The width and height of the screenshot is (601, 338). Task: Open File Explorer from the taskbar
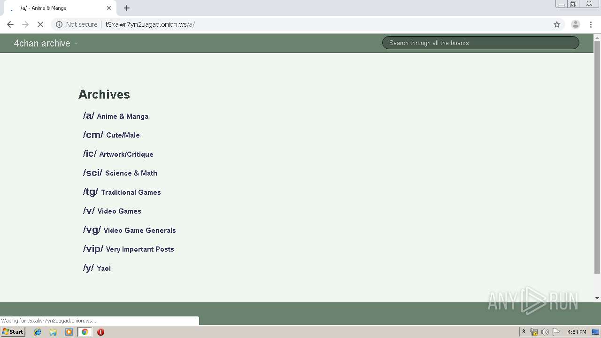(53, 332)
